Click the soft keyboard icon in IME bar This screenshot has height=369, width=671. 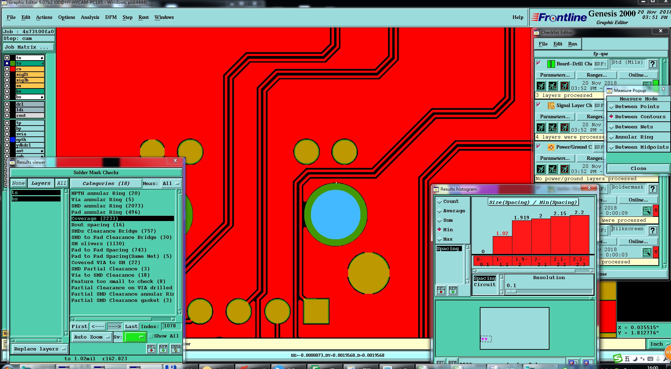650,359
